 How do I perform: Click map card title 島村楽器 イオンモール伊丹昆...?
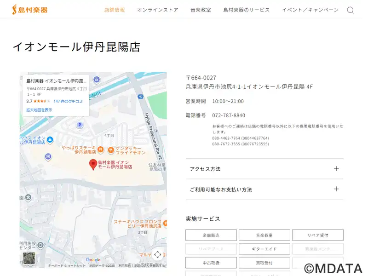pyautogui.click(x=56, y=81)
